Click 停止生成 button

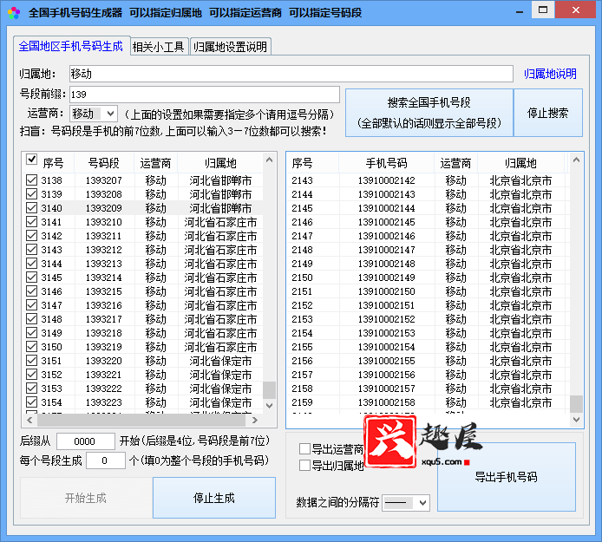[214, 498]
